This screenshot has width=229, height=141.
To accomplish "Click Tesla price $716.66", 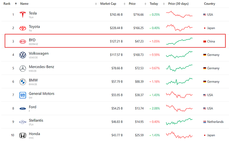I will pyautogui.click(x=138, y=15).
